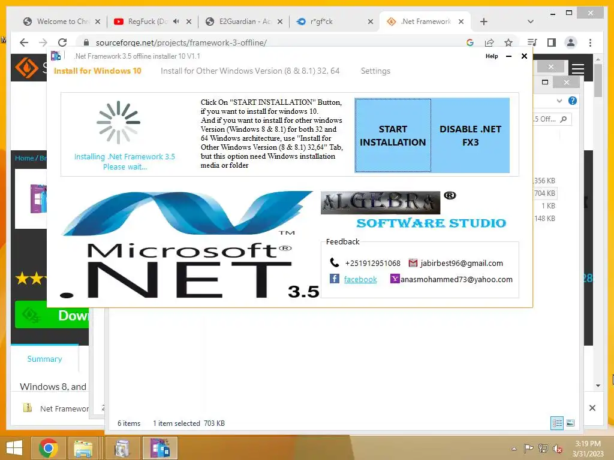Open Chrome side panel icon
Viewport: 614px width, 460px height.
coord(552,43)
